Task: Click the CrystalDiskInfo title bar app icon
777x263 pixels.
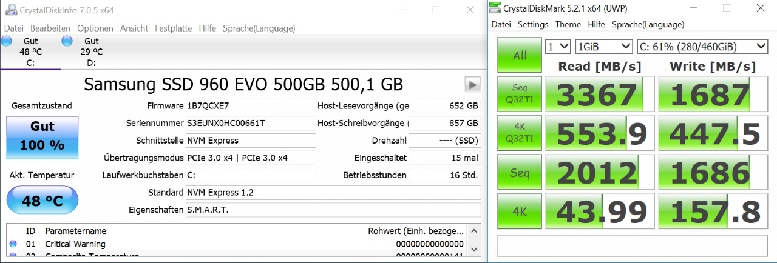Action: pos(11,10)
